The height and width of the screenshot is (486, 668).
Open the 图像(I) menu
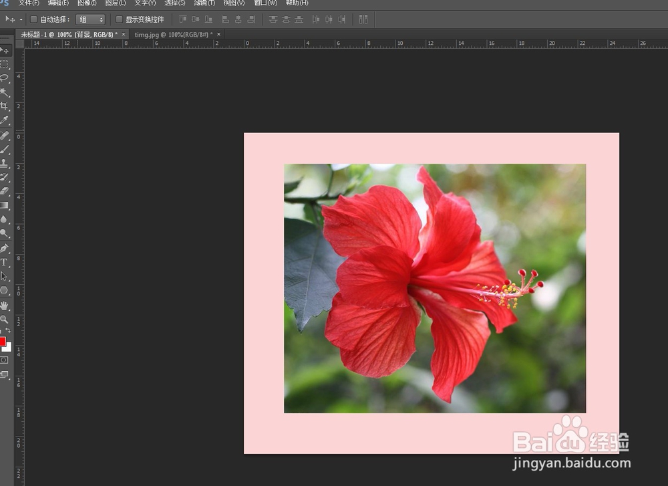88,3
